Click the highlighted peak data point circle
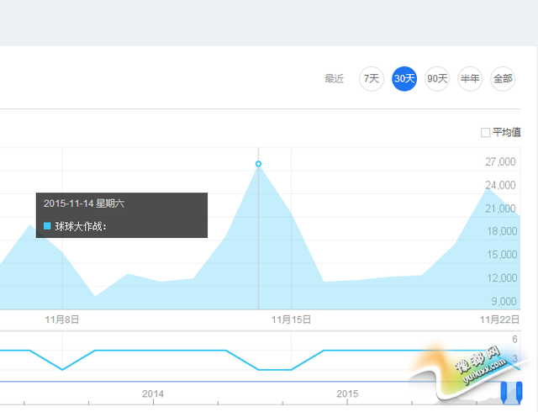 point(258,164)
